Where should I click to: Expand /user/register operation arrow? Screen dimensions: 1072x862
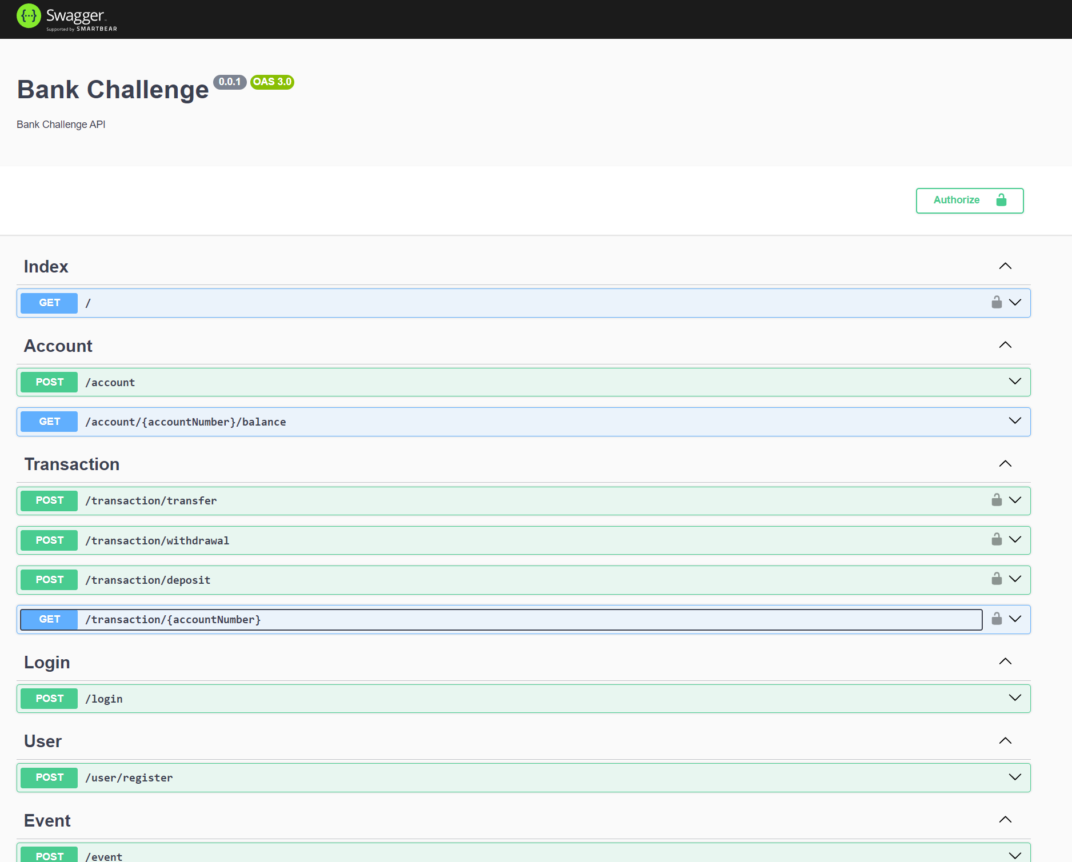click(1015, 777)
